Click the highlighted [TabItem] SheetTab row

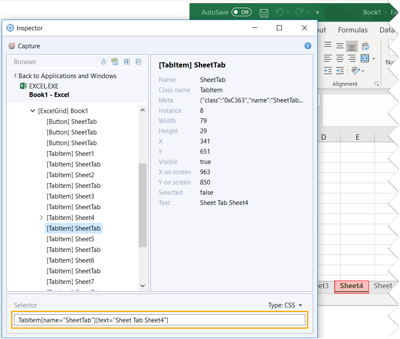(x=73, y=228)
